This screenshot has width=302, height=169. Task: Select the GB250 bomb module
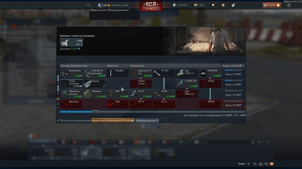click(x=210, y=83)
